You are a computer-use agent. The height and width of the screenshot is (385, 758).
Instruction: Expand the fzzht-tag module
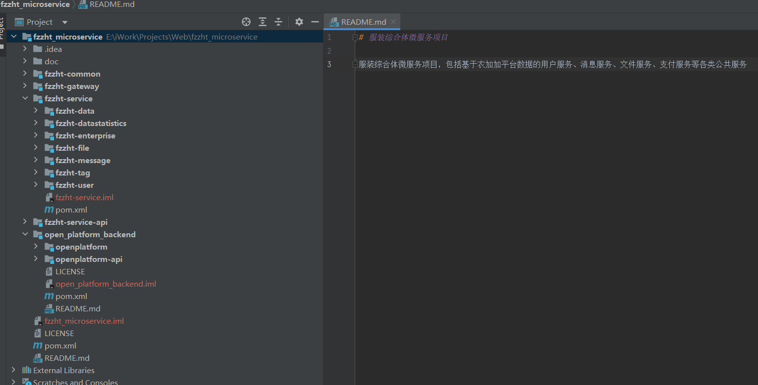(36, 172)
